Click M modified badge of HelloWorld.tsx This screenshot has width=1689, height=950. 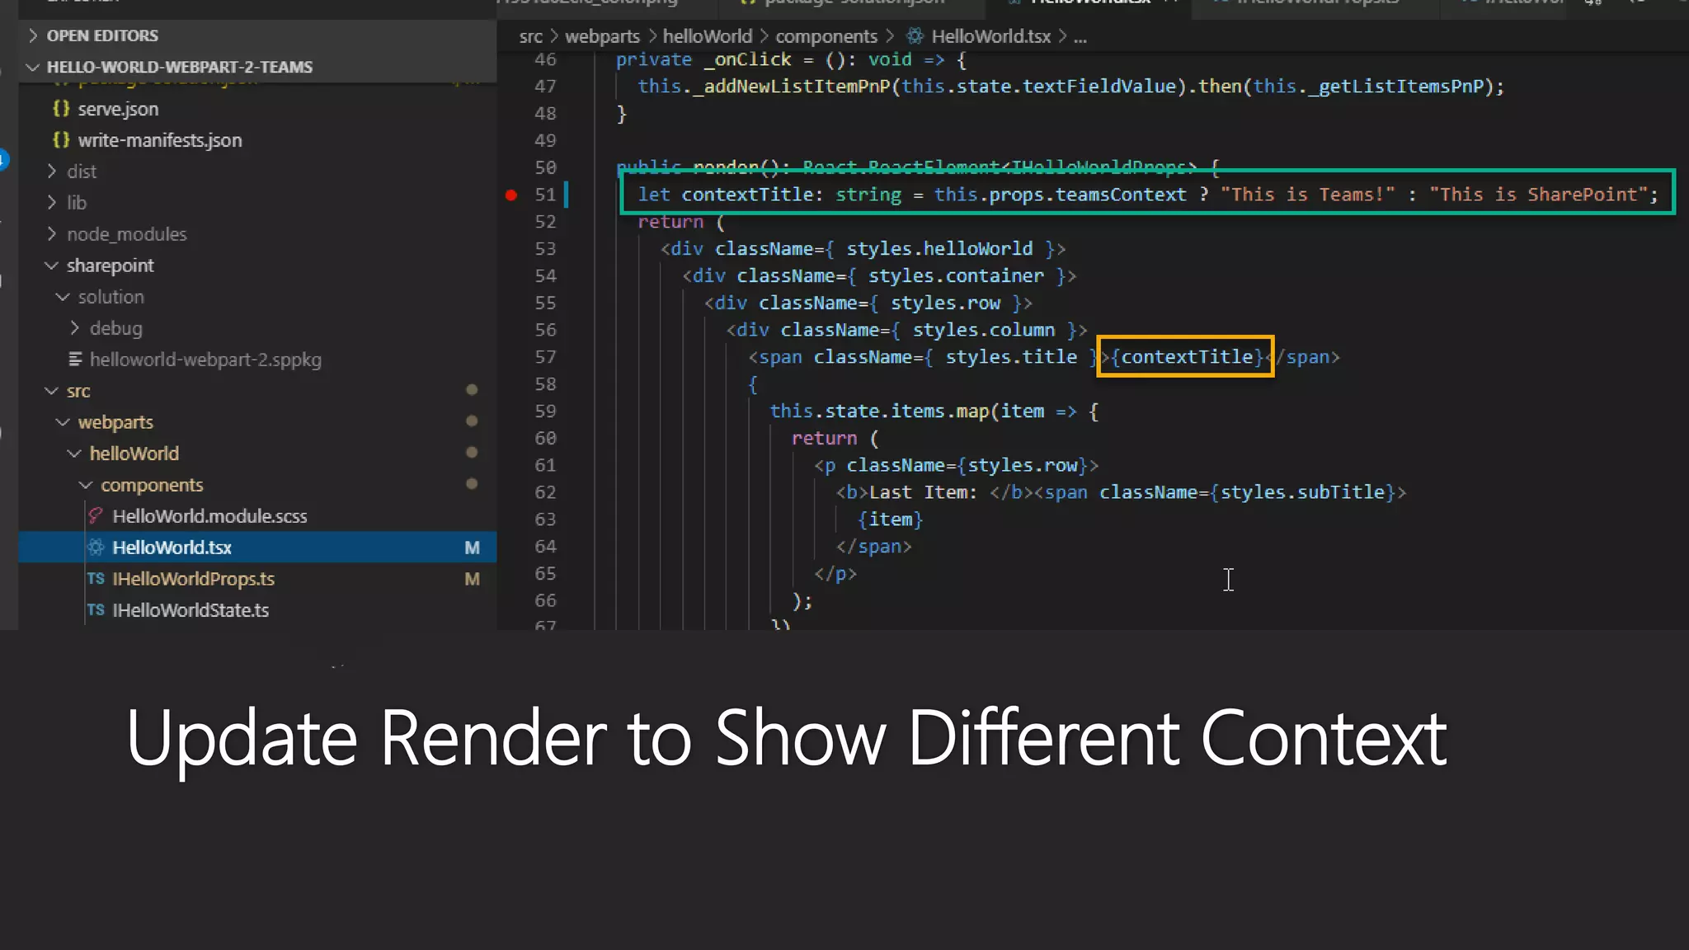(x=472, y=548)
